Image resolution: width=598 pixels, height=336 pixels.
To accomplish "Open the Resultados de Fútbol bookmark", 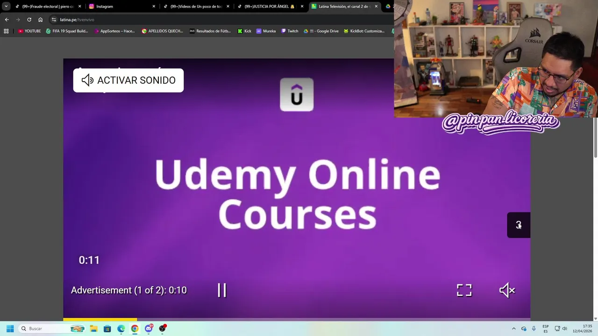I will [x=210, y=31].
